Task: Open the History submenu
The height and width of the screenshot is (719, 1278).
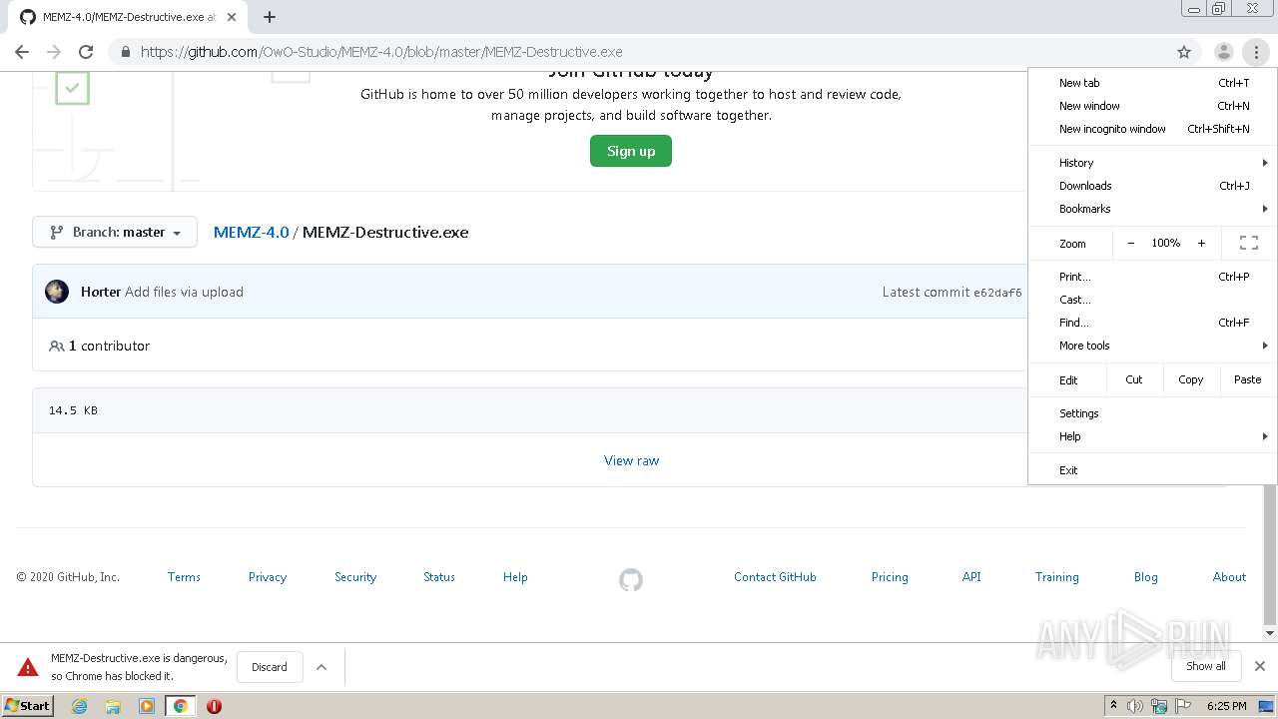Action: [1153, 163]
